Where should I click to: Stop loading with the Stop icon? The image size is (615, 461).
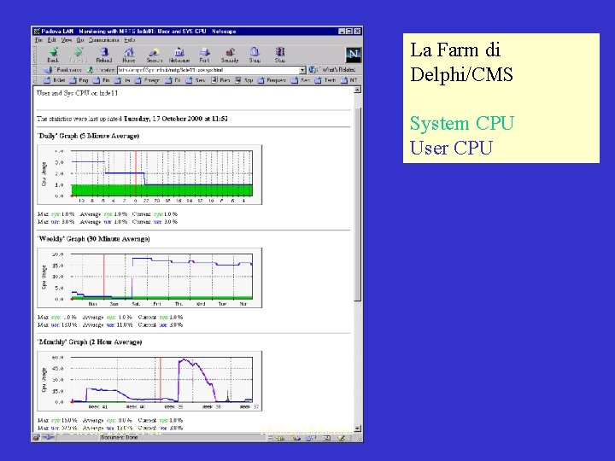[x=280, y=55]
